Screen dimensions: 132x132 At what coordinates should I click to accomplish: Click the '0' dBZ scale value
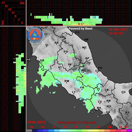click(x=54, y=127)
